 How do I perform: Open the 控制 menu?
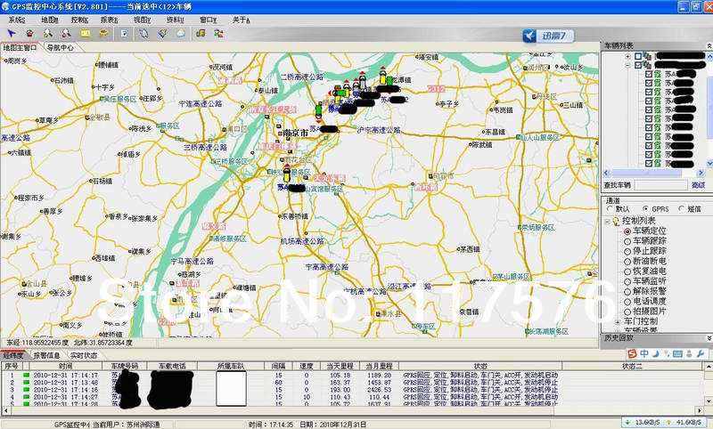click(79, 20)
